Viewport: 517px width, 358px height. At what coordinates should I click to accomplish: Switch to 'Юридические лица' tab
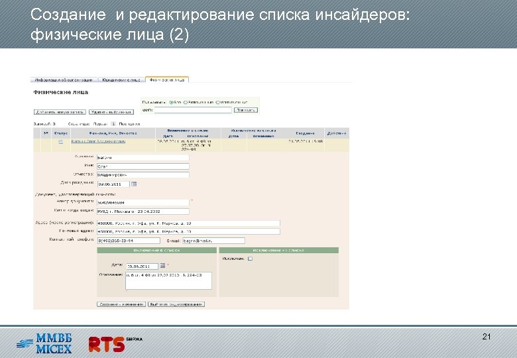coord(121,80)
